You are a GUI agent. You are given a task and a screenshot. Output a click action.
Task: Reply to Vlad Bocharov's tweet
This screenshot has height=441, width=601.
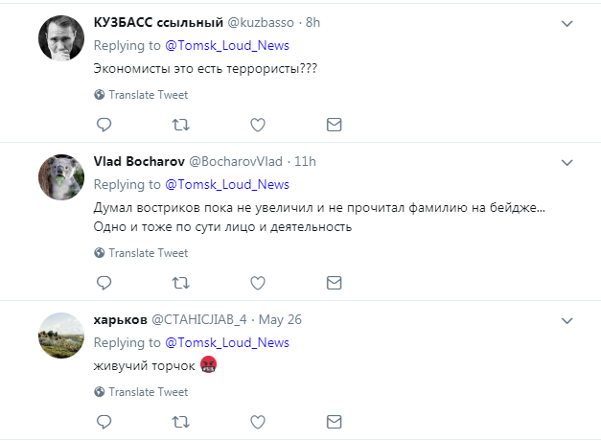[105, 283]
